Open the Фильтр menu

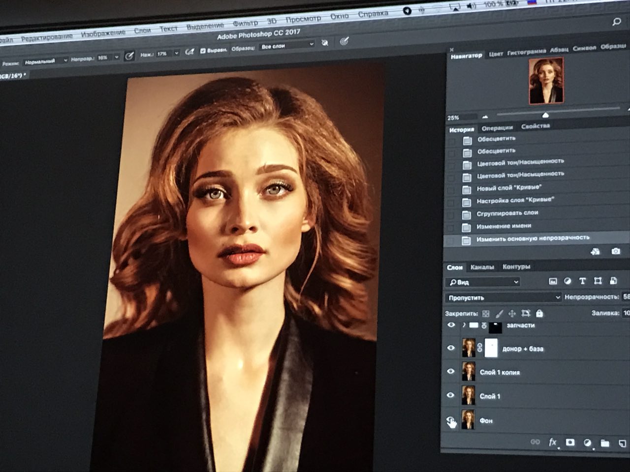tap(245, 23)
